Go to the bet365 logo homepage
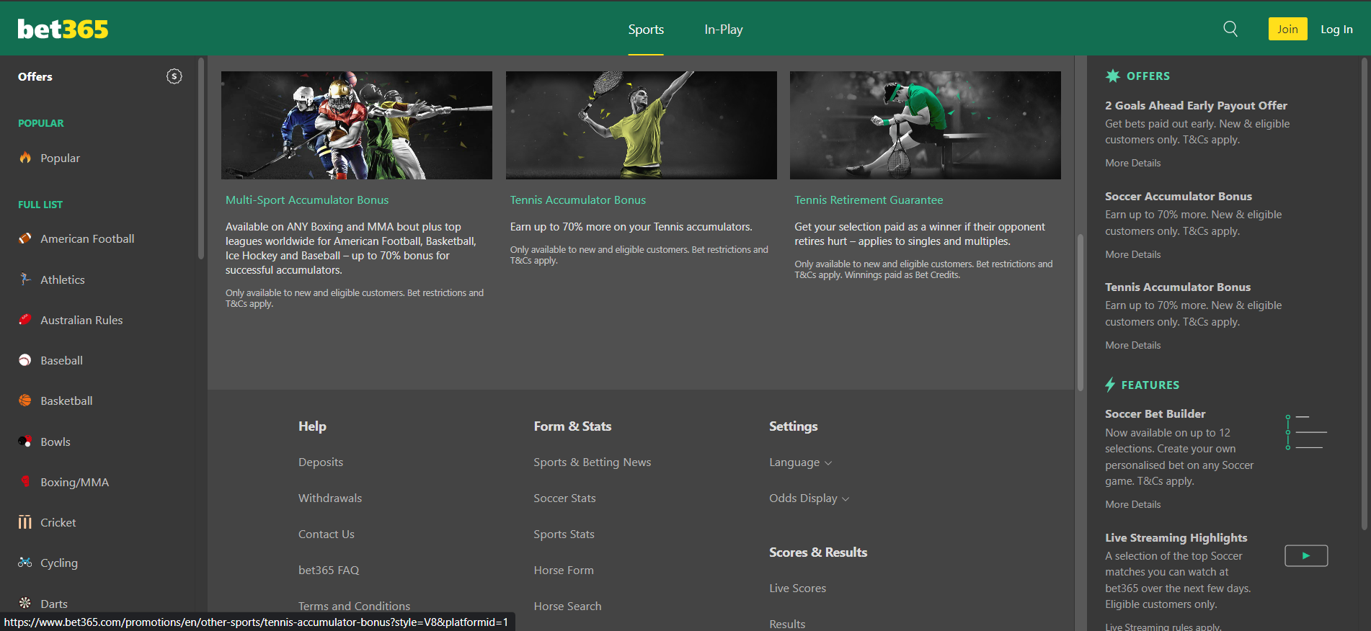The image size is (1371, 631). [x=63, y=29]
